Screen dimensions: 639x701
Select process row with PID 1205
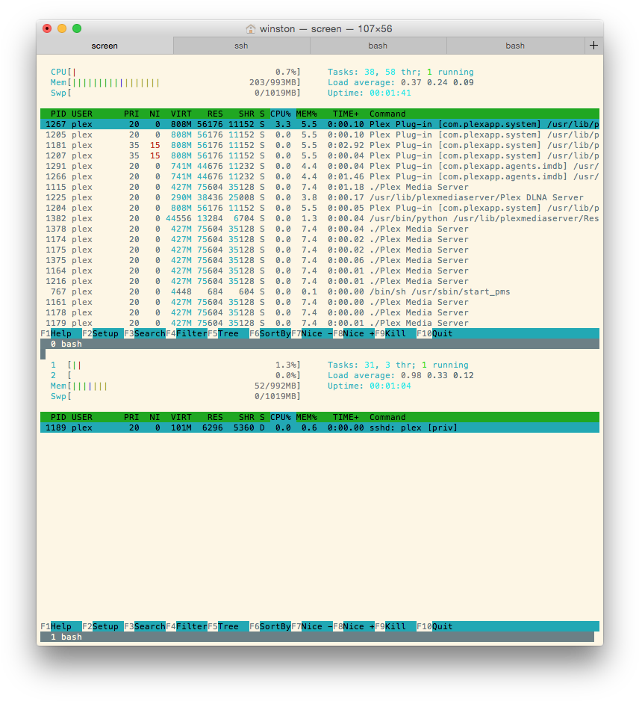(x=319, y=135)
